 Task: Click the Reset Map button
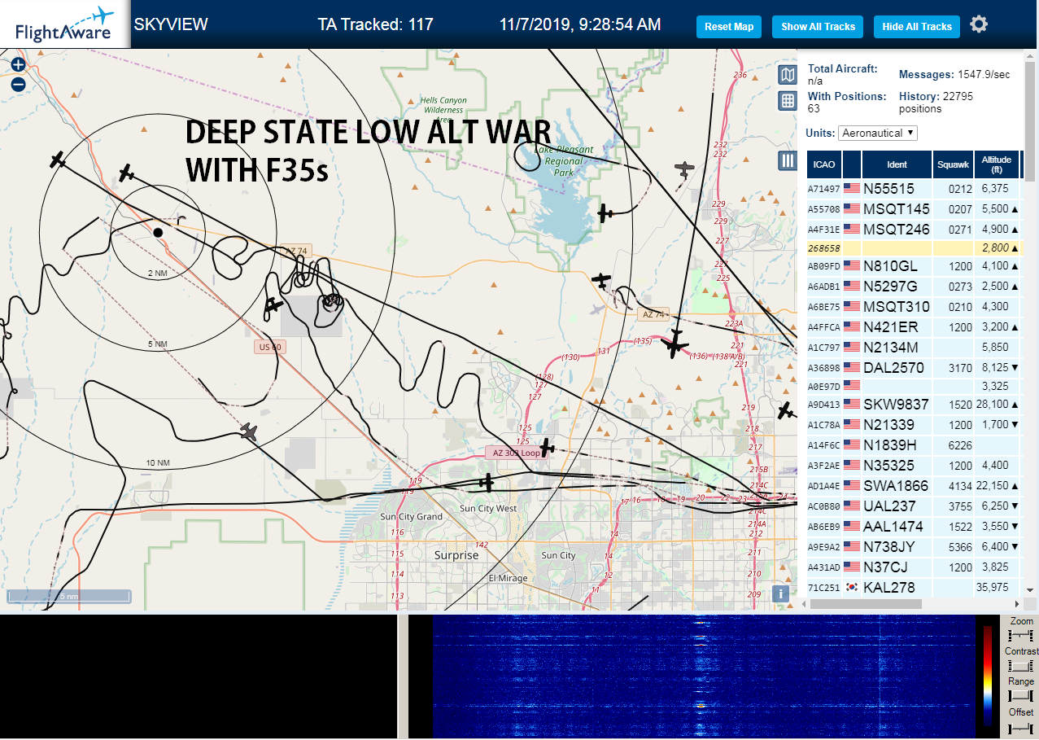(729, 27)
